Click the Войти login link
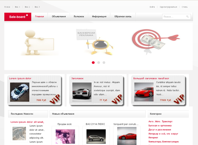 [152, 7]
